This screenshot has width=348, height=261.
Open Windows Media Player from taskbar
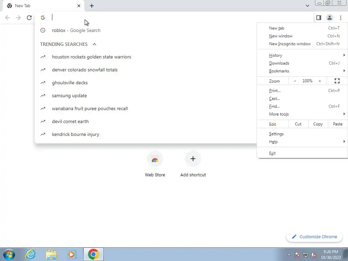coord(72,254)
